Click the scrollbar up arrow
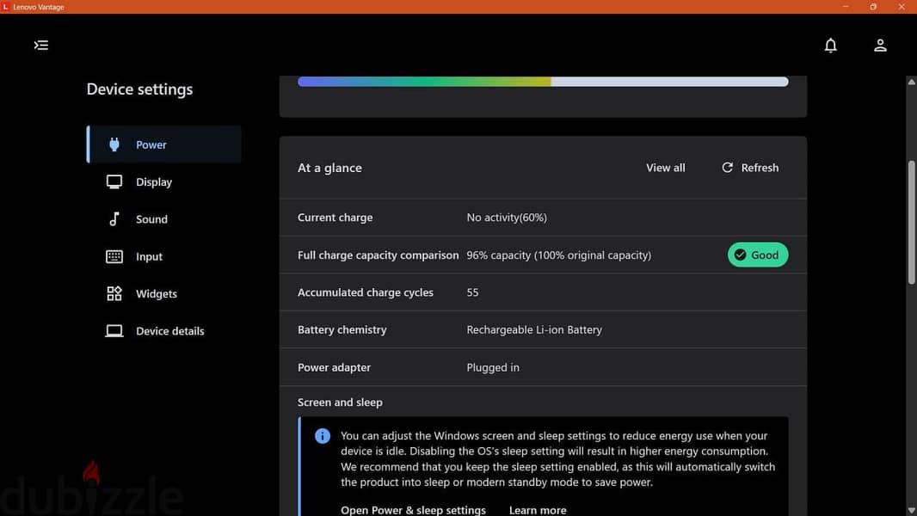This screenshot has width=917, height=516. pos(911,82)
